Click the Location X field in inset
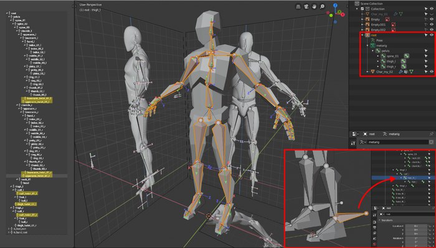436x248 pixels. pos(416,226)
